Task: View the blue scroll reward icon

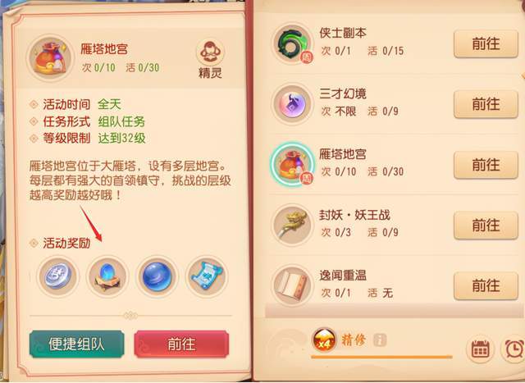Action: tap(207, 276)
